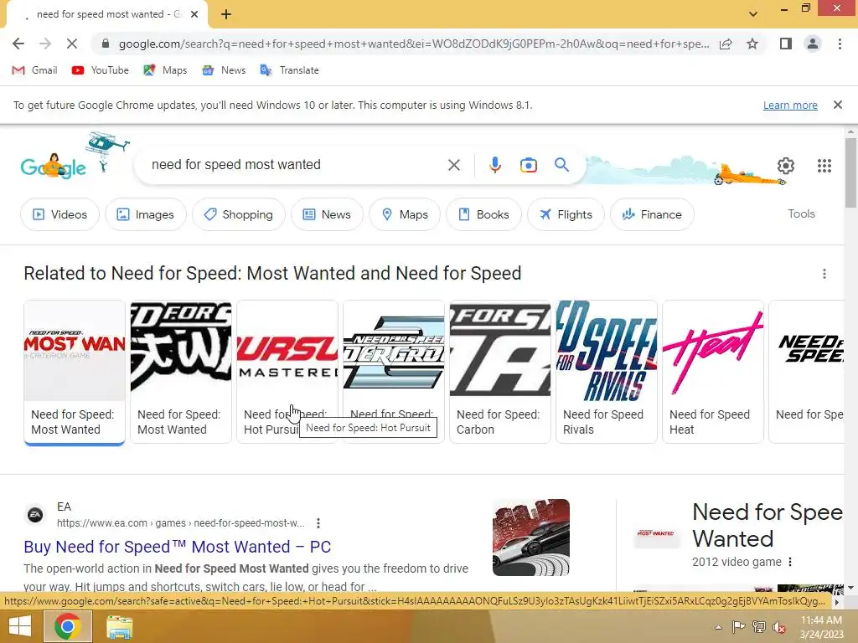Open Related section three-dot options
This screenshot has height=643, width=858.
pos(824,274)
